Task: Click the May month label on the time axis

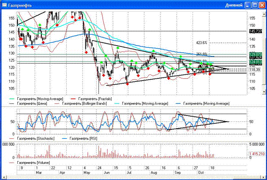Action: point(87,172)
